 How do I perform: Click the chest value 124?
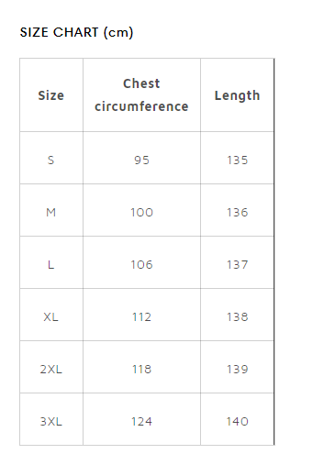(141, 422)
